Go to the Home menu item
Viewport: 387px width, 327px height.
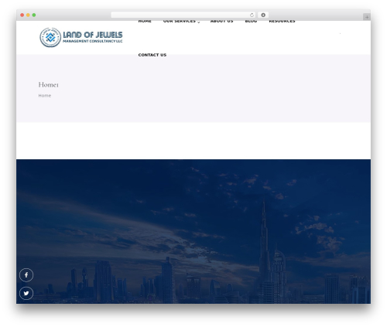145,22
